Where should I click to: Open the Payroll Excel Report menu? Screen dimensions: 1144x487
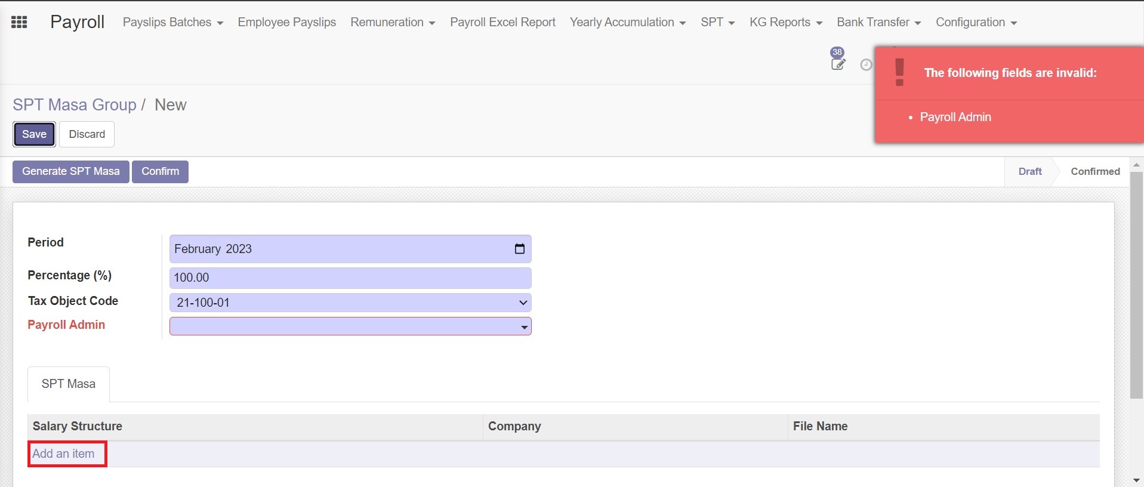pos(502,23)
